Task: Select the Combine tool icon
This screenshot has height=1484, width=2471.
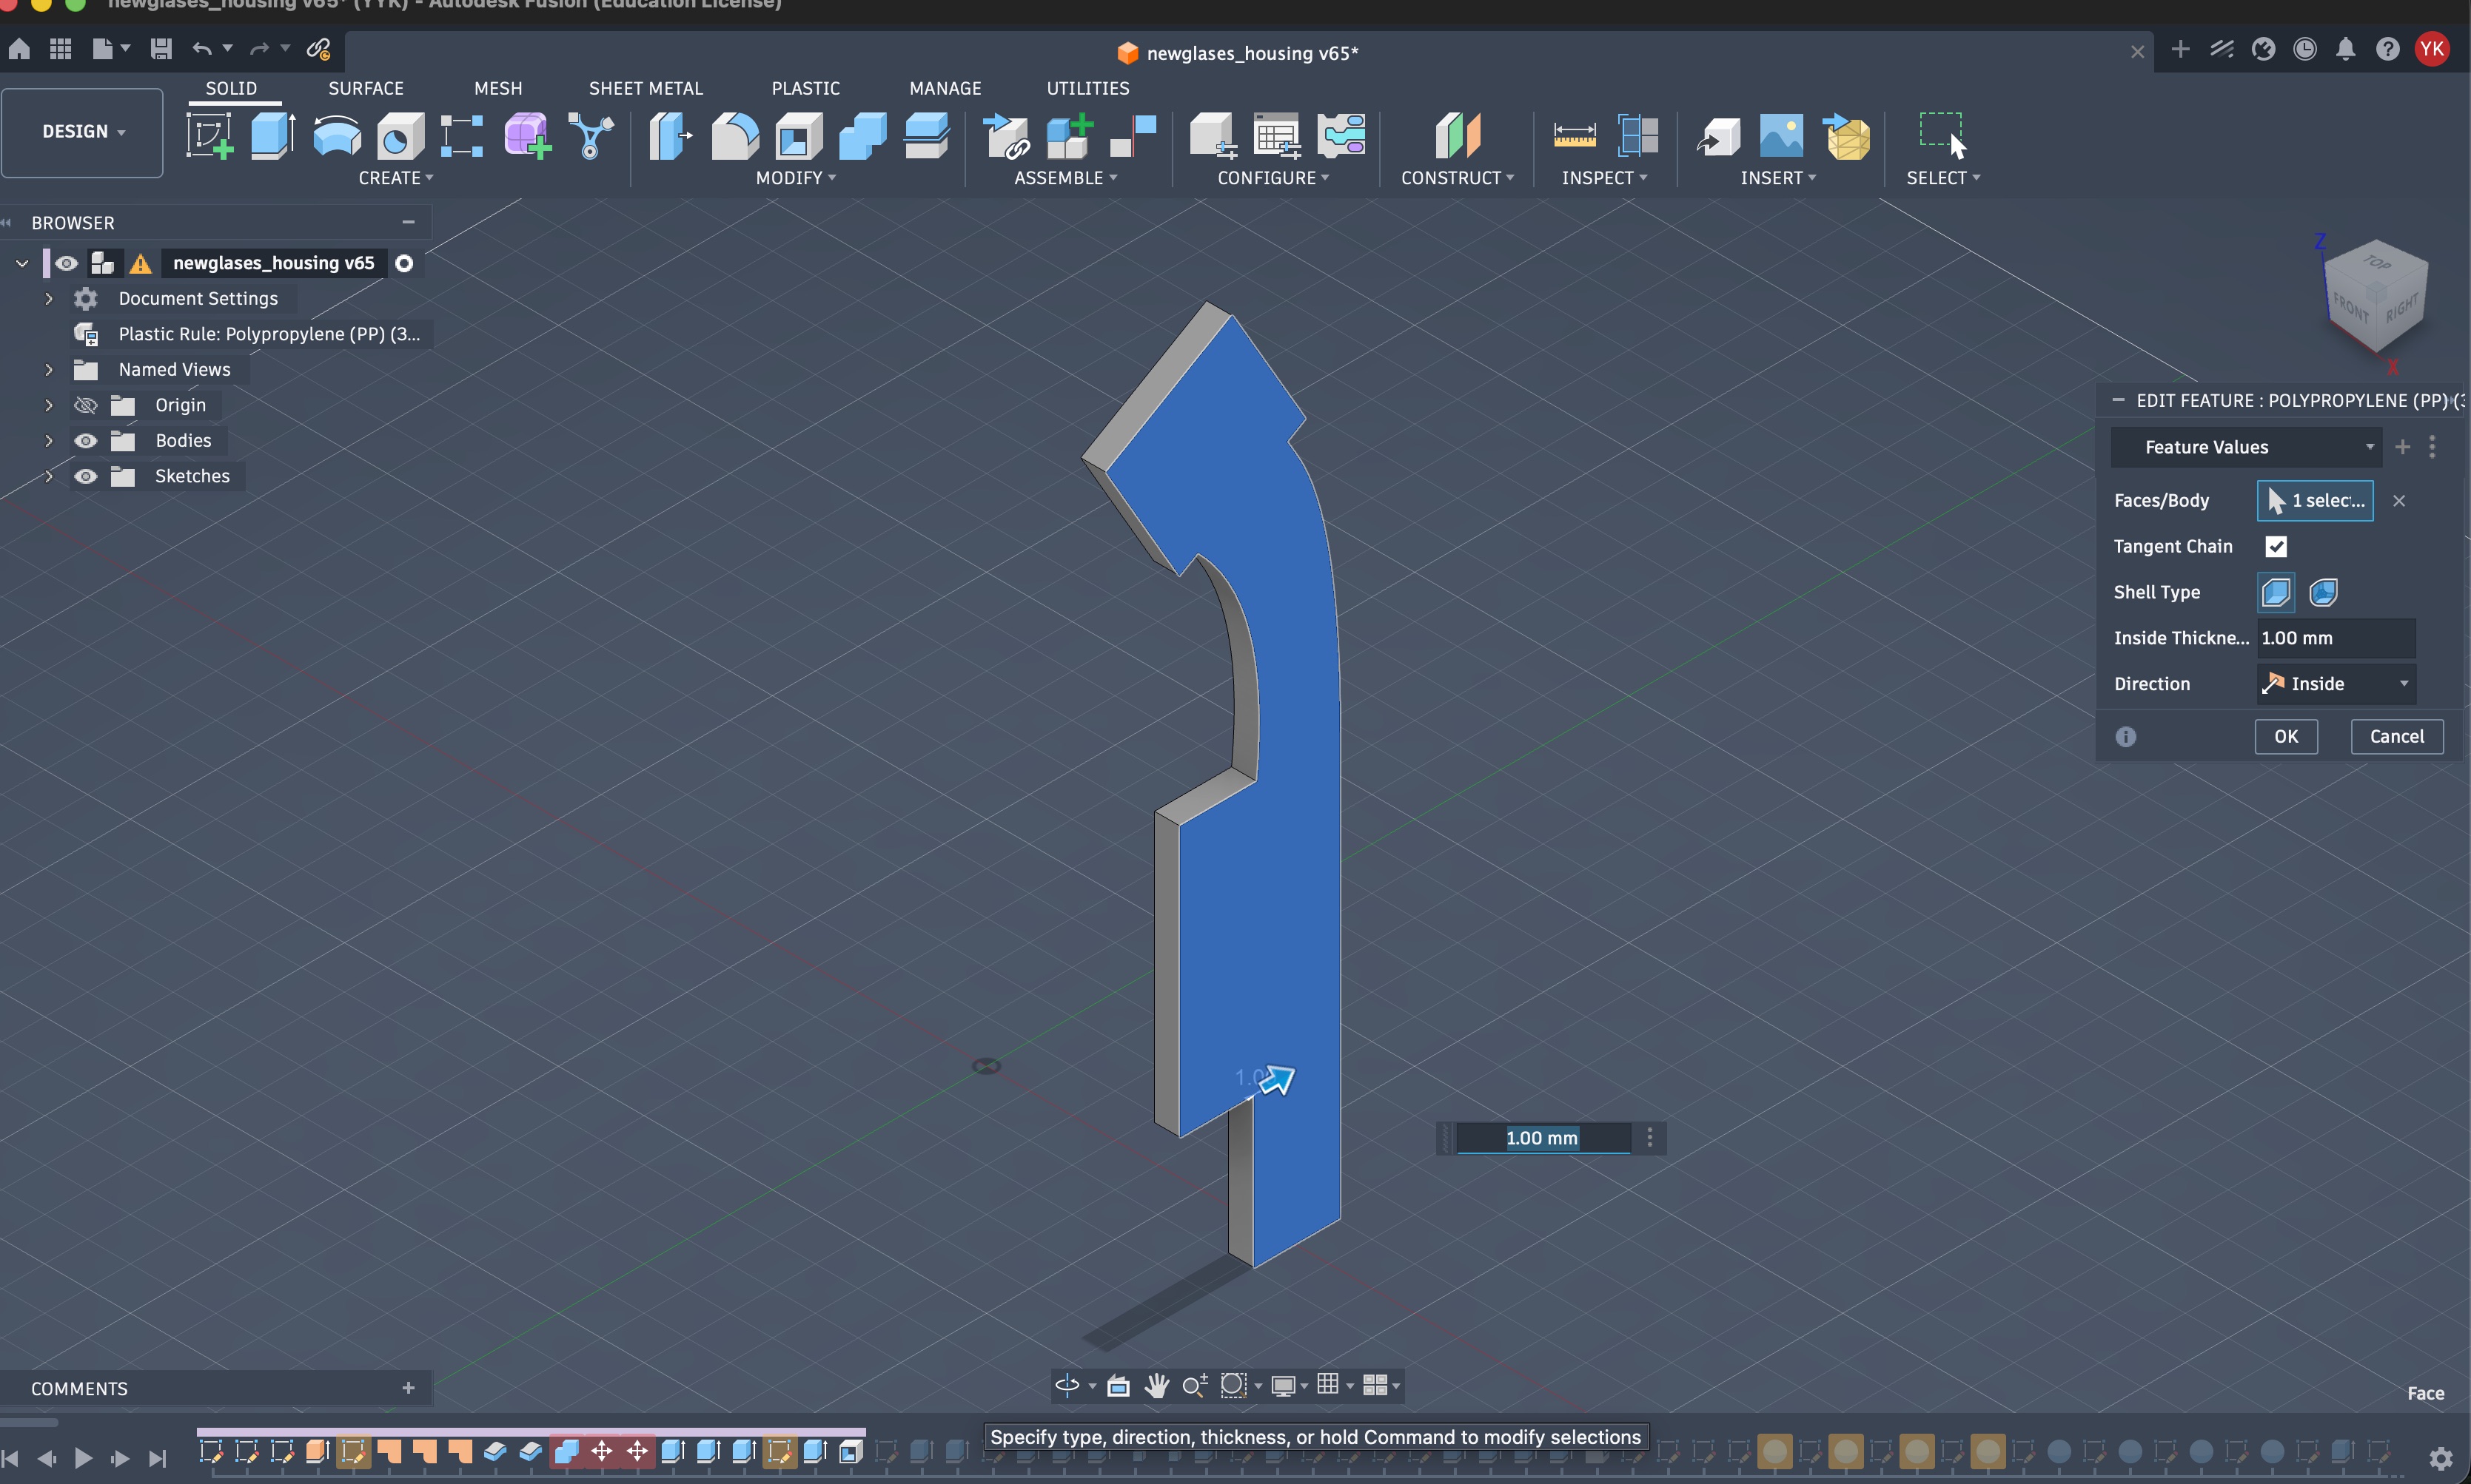Action: [x=862, y=136]
